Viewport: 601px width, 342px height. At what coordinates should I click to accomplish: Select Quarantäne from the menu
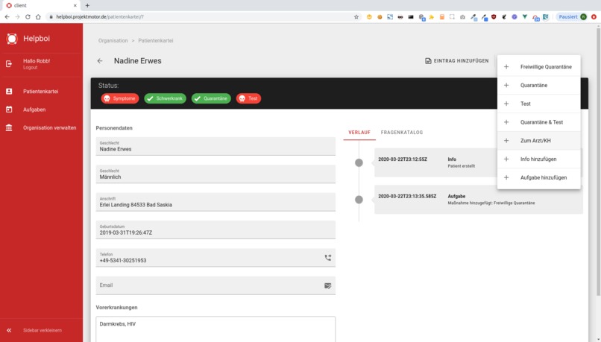point(539,85)
